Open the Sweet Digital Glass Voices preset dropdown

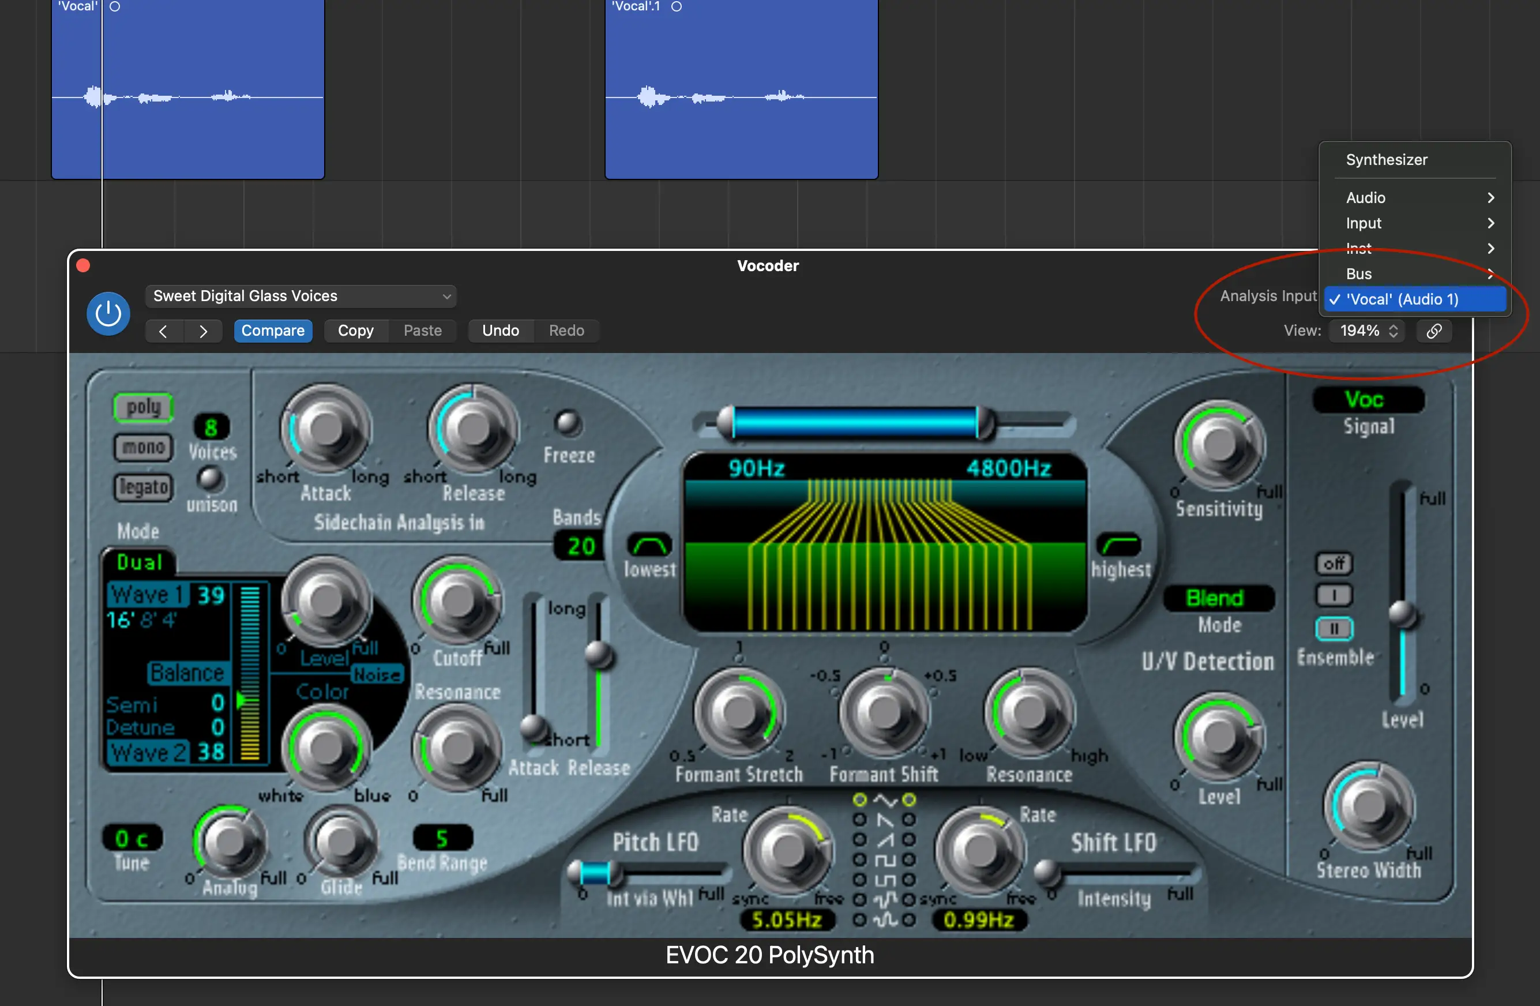click(301, 296)
